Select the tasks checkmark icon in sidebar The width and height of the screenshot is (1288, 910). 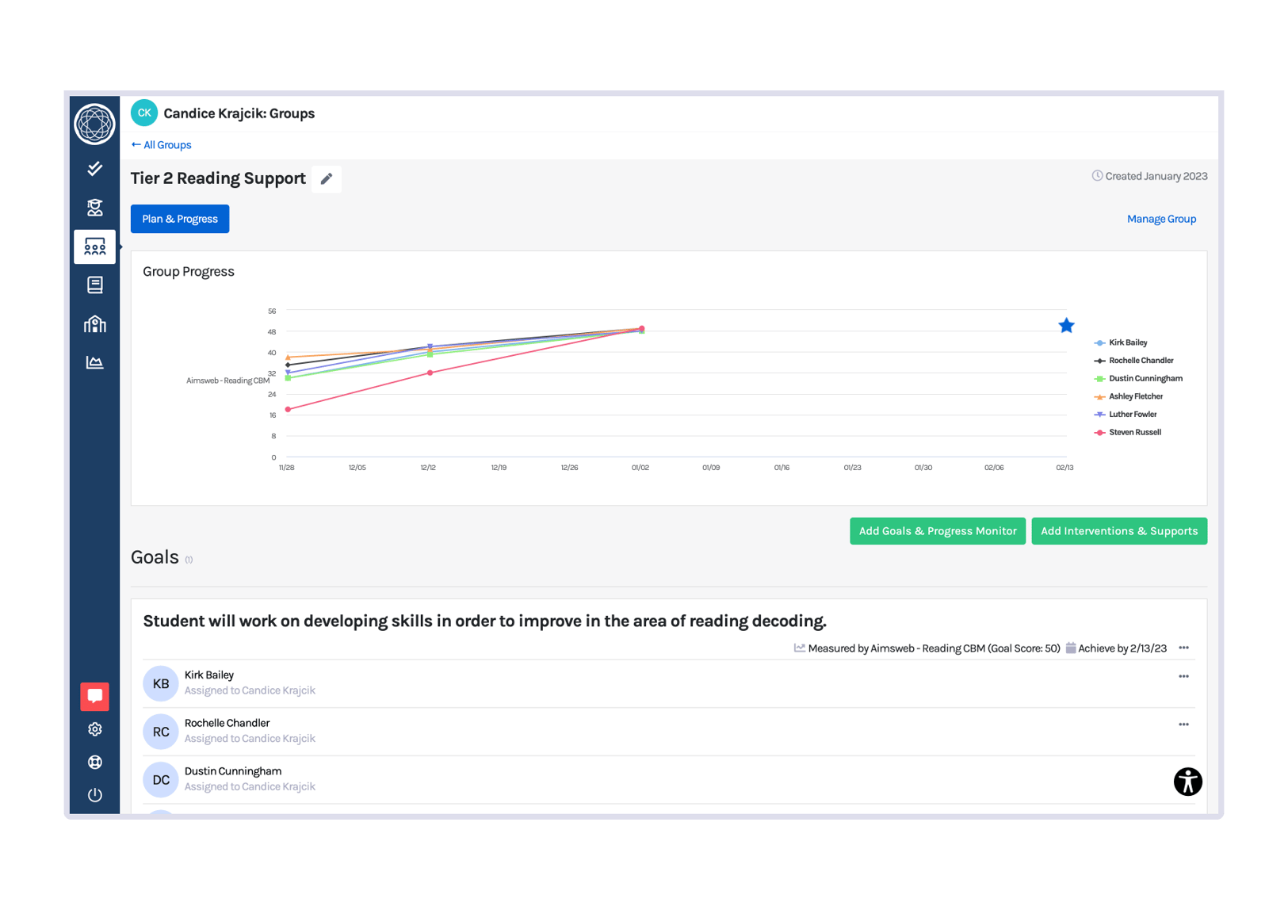pyautogui.click(x=94, y=168)
